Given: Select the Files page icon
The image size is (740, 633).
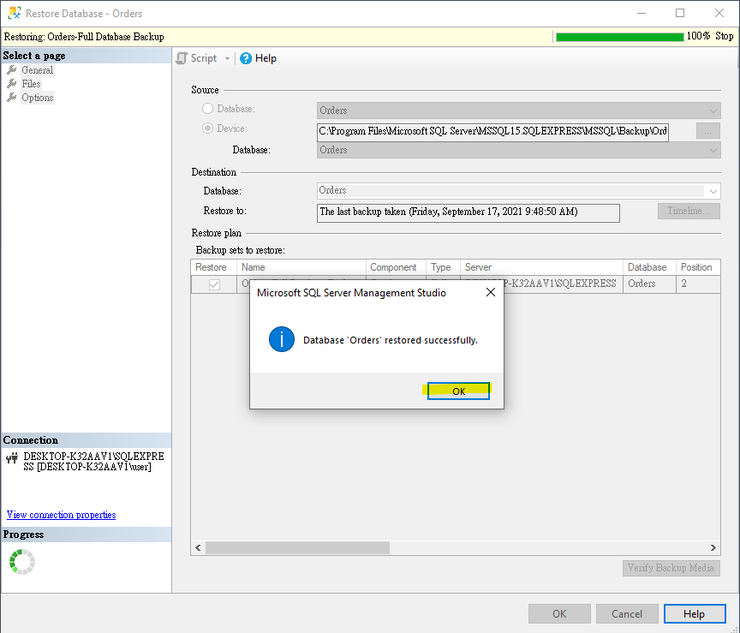Looking at the screenshot, I should 11,83.
